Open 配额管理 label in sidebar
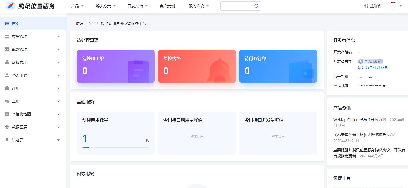 point(19,49)
